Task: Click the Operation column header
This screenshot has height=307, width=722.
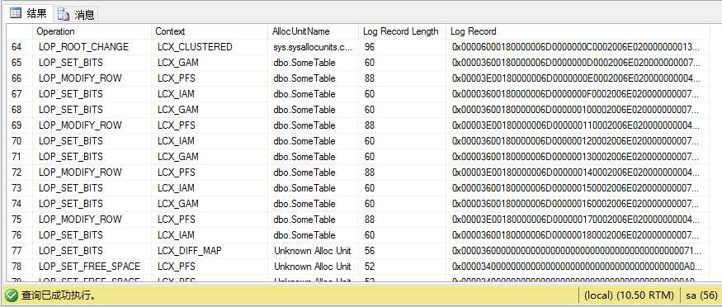Action: (55, 31)
